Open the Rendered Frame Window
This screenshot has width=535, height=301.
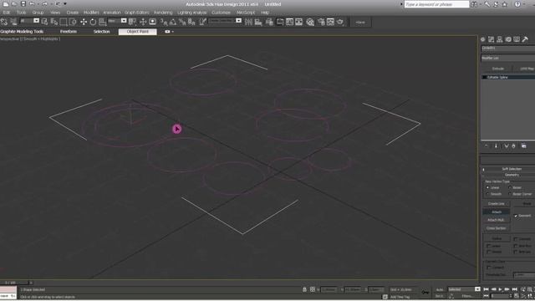click(330, 22)
